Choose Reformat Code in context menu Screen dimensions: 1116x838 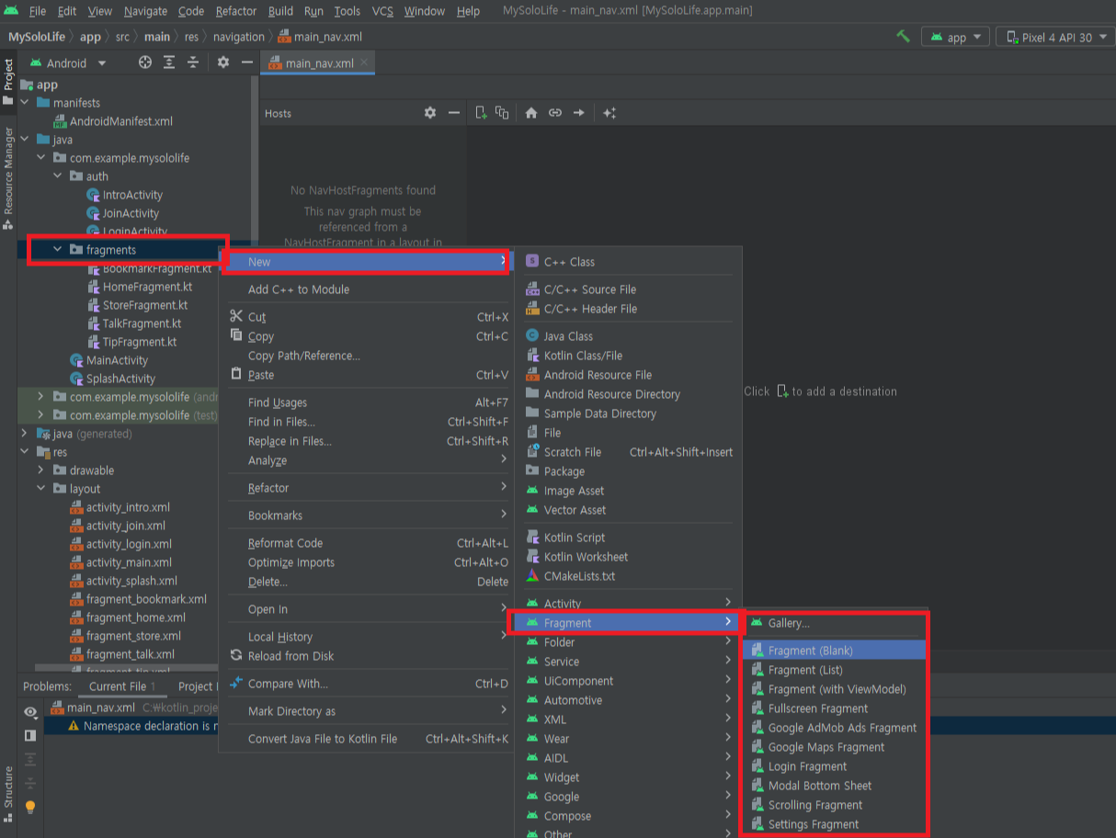pyautogui.click(x=365, y=543)
